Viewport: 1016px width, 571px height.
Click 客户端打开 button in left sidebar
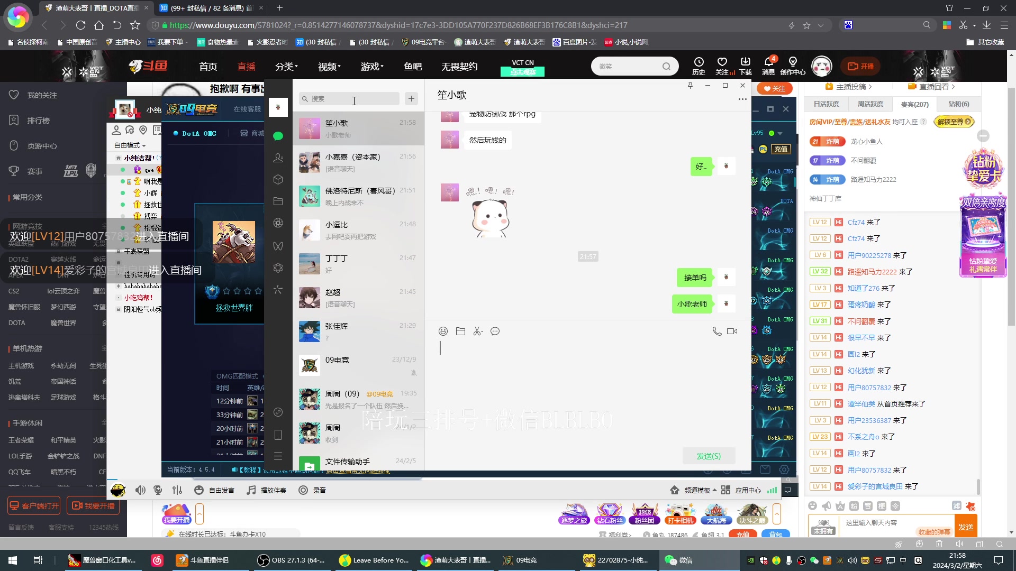click(34, 506)
